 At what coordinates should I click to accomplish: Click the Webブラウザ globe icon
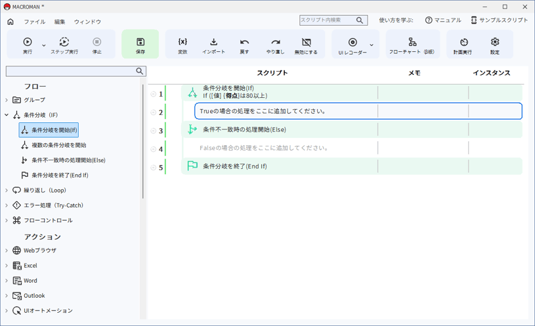[16, 250]
